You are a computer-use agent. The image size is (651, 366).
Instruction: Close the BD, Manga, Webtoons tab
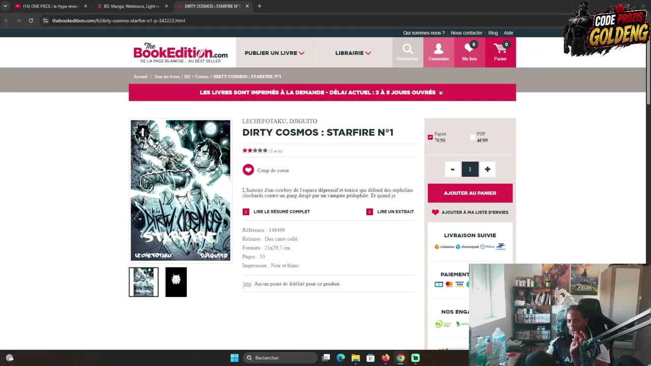166,6
